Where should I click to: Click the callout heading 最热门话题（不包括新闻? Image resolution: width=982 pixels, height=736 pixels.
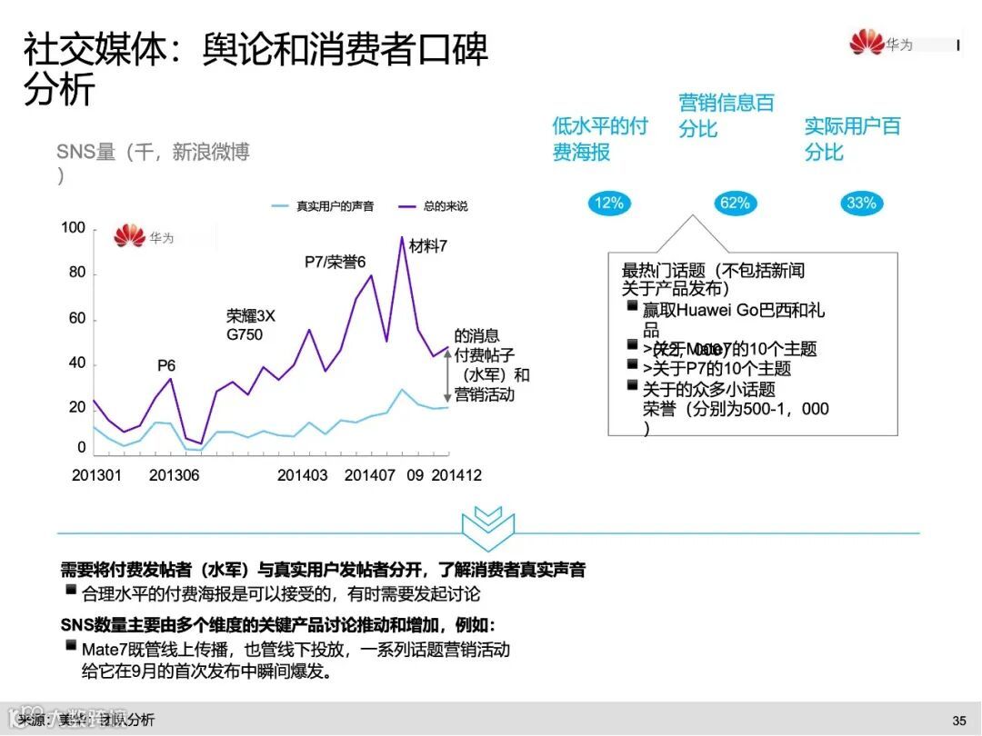point(713,271)
